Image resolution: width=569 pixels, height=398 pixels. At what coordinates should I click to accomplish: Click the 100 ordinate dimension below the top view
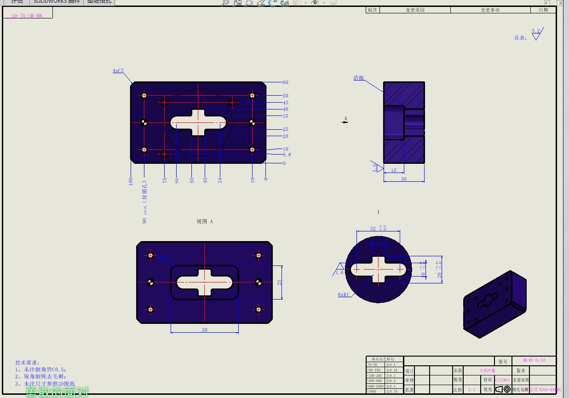coord(131,181)
